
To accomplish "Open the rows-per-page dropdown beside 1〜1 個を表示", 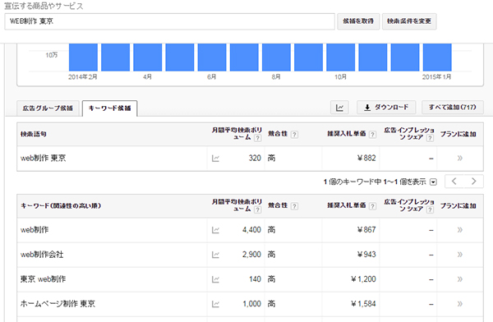I will (433, 182).
